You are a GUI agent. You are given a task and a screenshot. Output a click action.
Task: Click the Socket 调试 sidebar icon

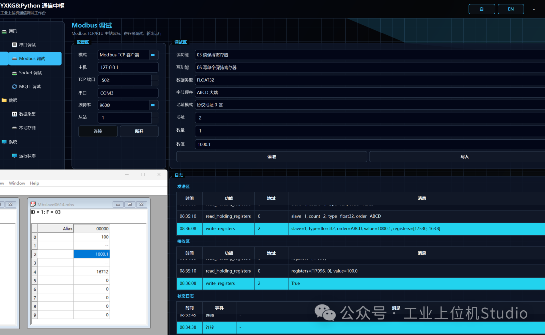14,73
